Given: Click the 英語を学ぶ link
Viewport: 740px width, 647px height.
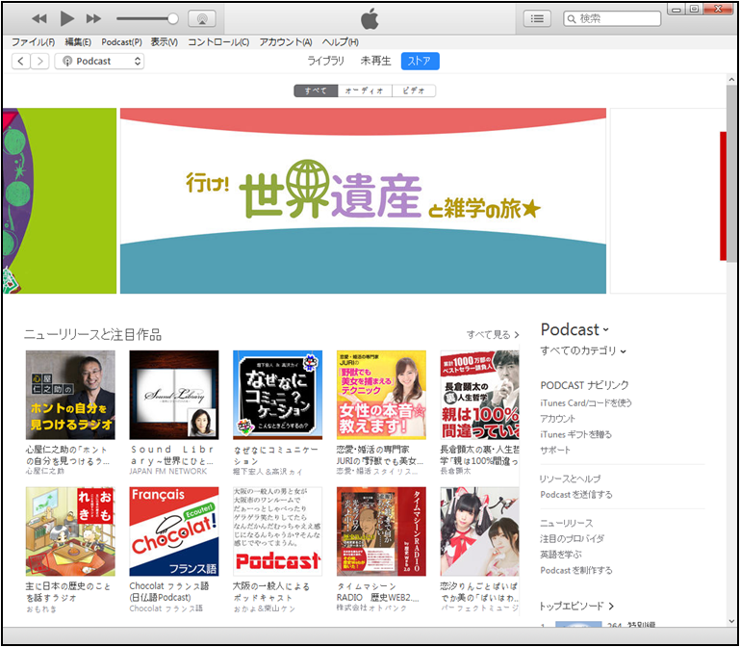Looking at the screenshot, I should coord(561,554).
